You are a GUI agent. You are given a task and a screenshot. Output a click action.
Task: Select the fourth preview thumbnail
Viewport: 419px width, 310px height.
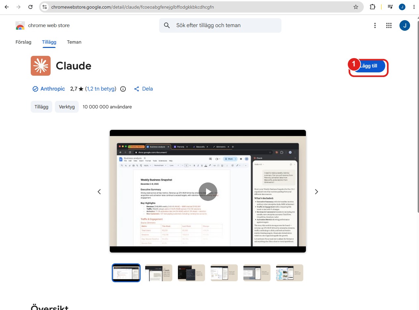click(224, 273)
